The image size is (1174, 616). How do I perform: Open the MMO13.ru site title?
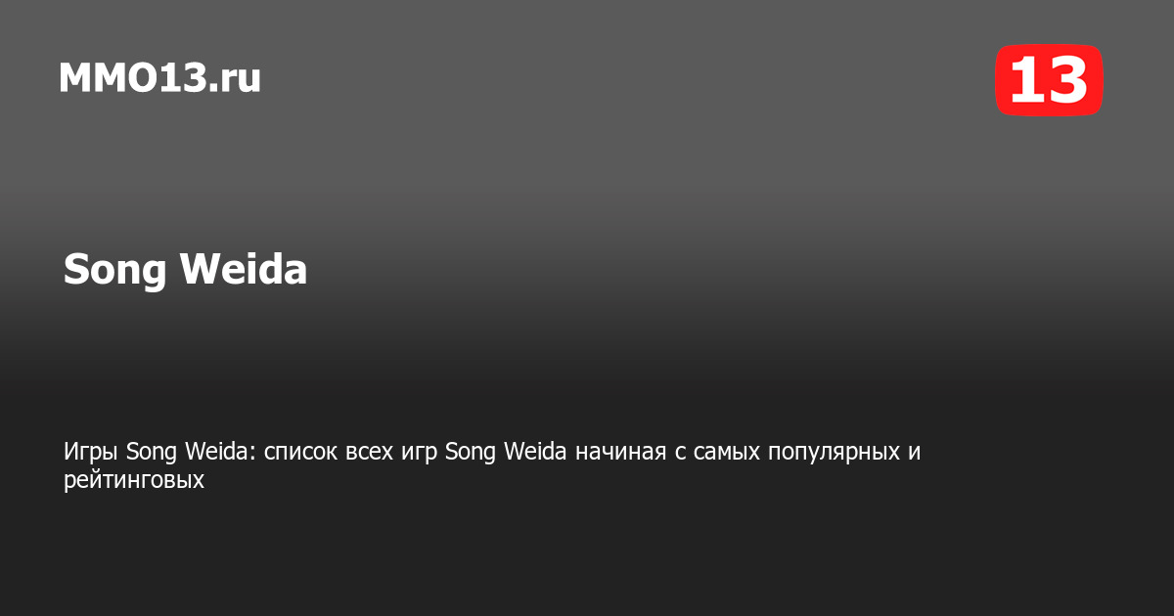[159, 77]
